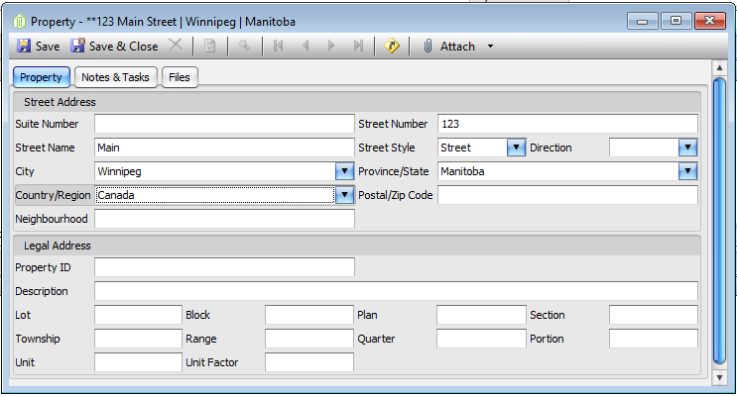Click the Manitoba province text field
Image resolution: width=737 pixels, height=397 pixels.
pos(557,171)
